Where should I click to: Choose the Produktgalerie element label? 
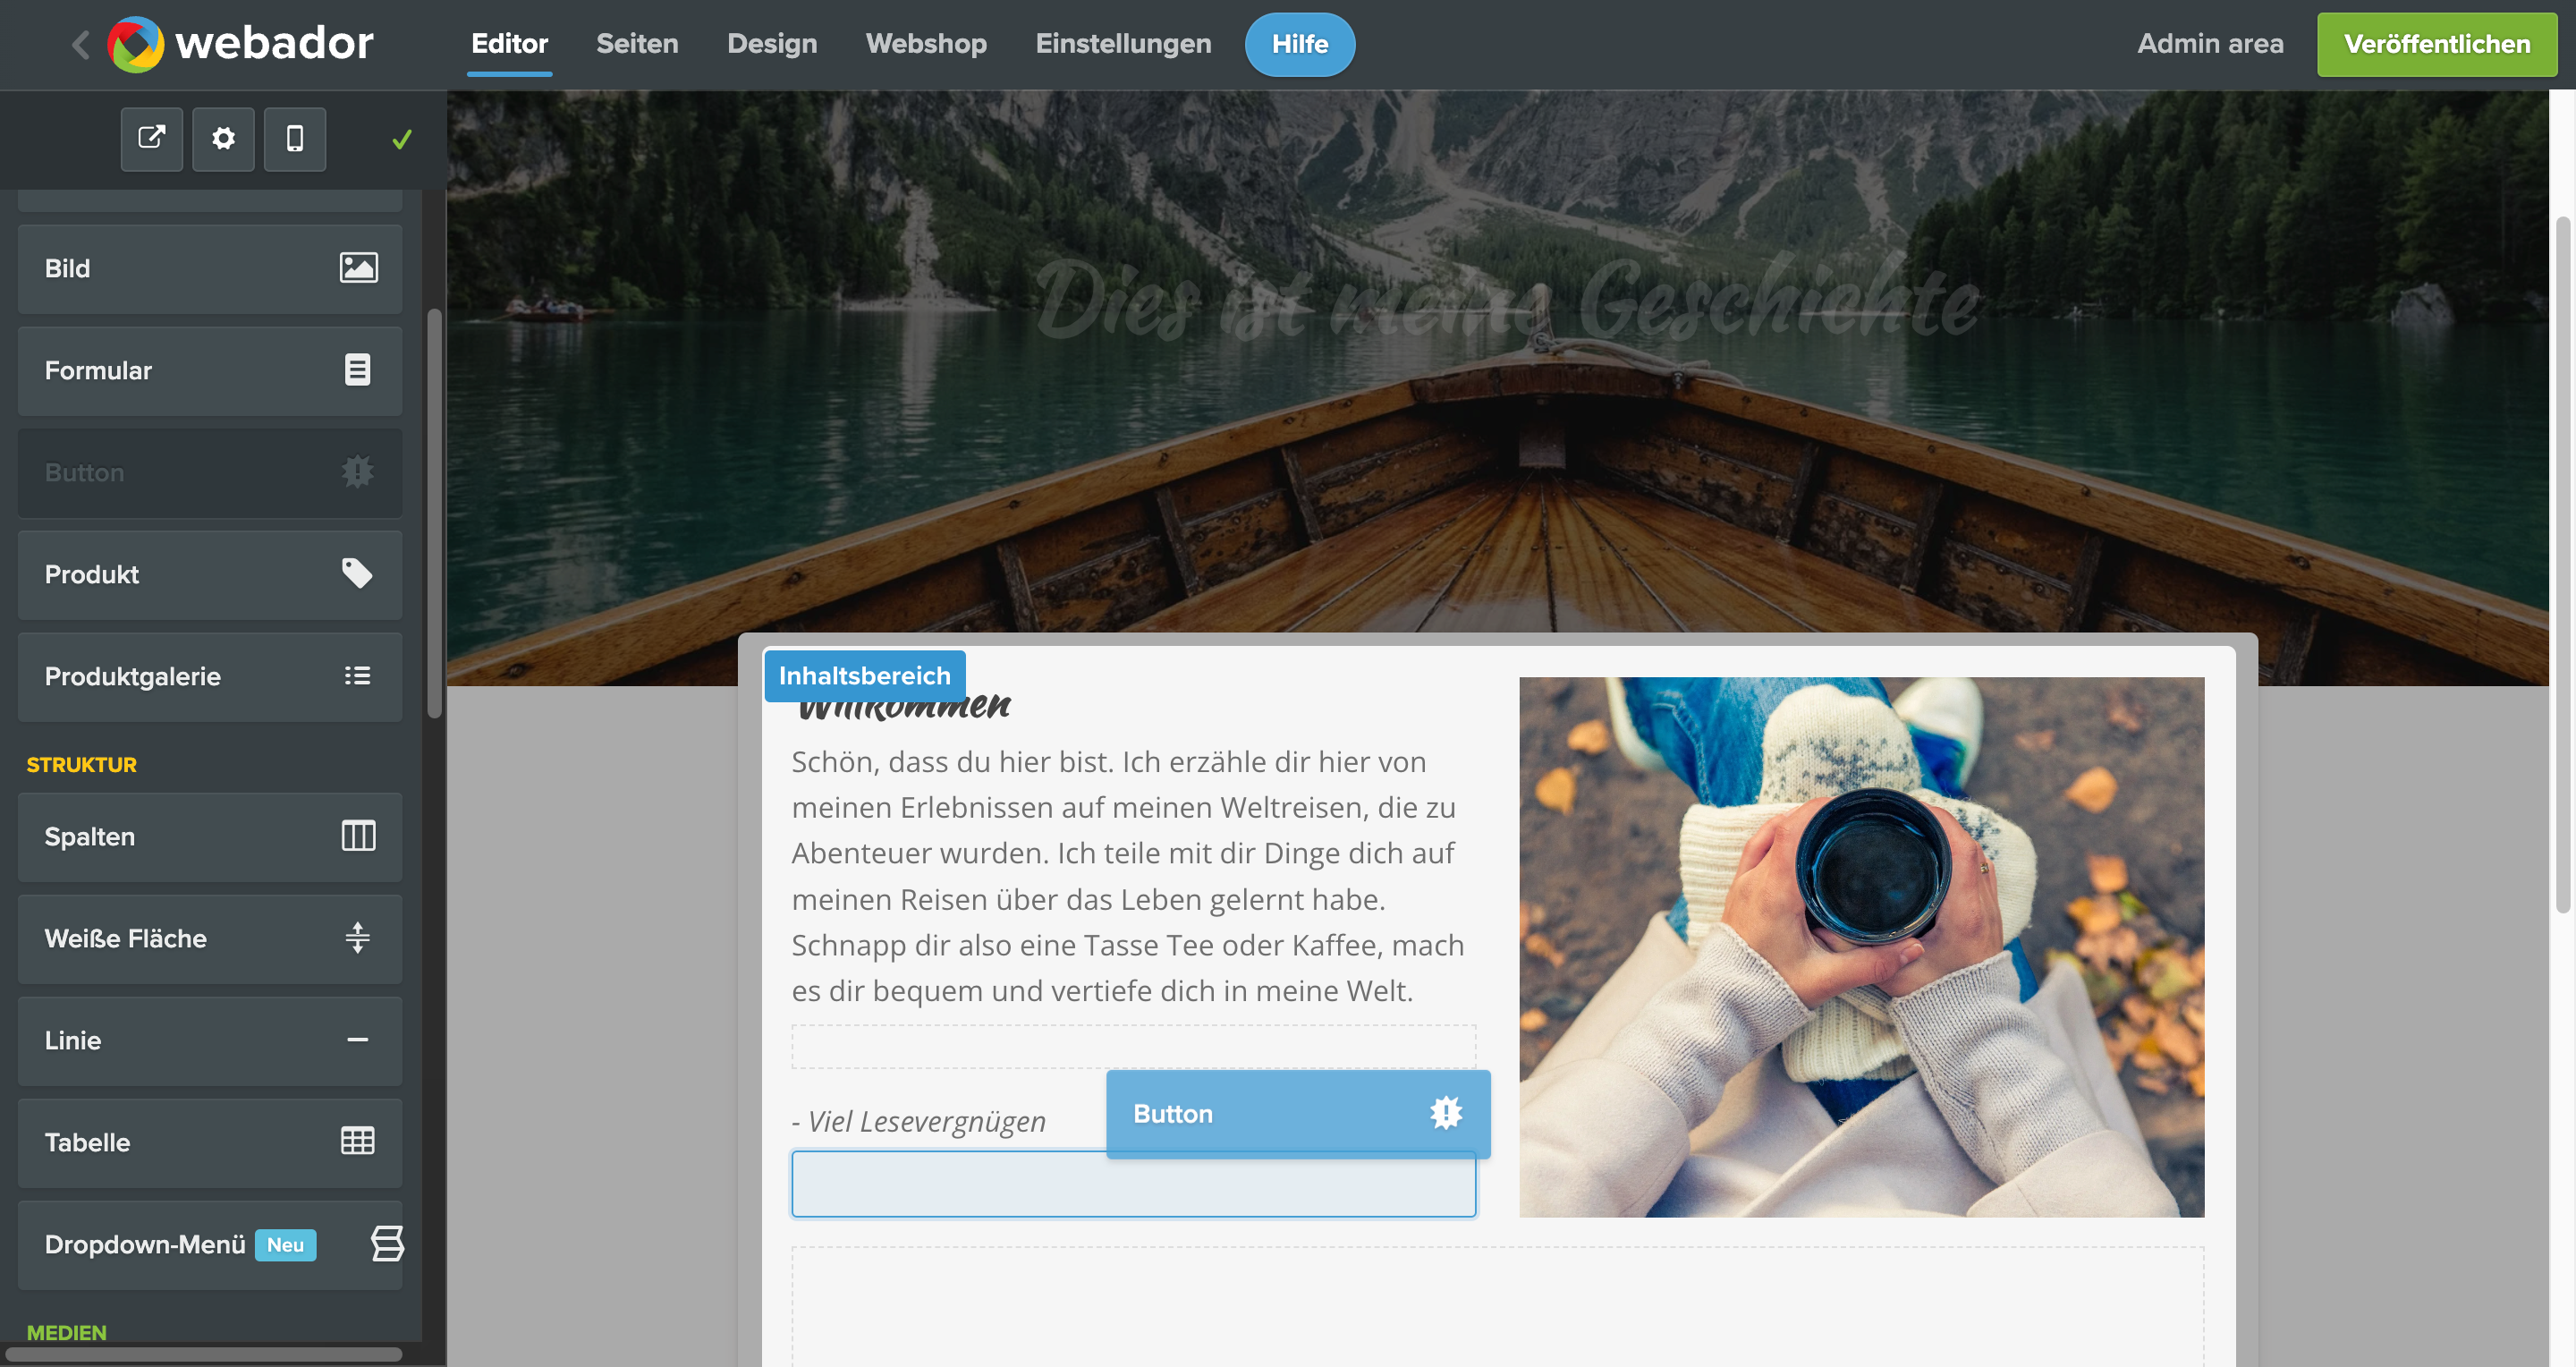coord(132,676)
